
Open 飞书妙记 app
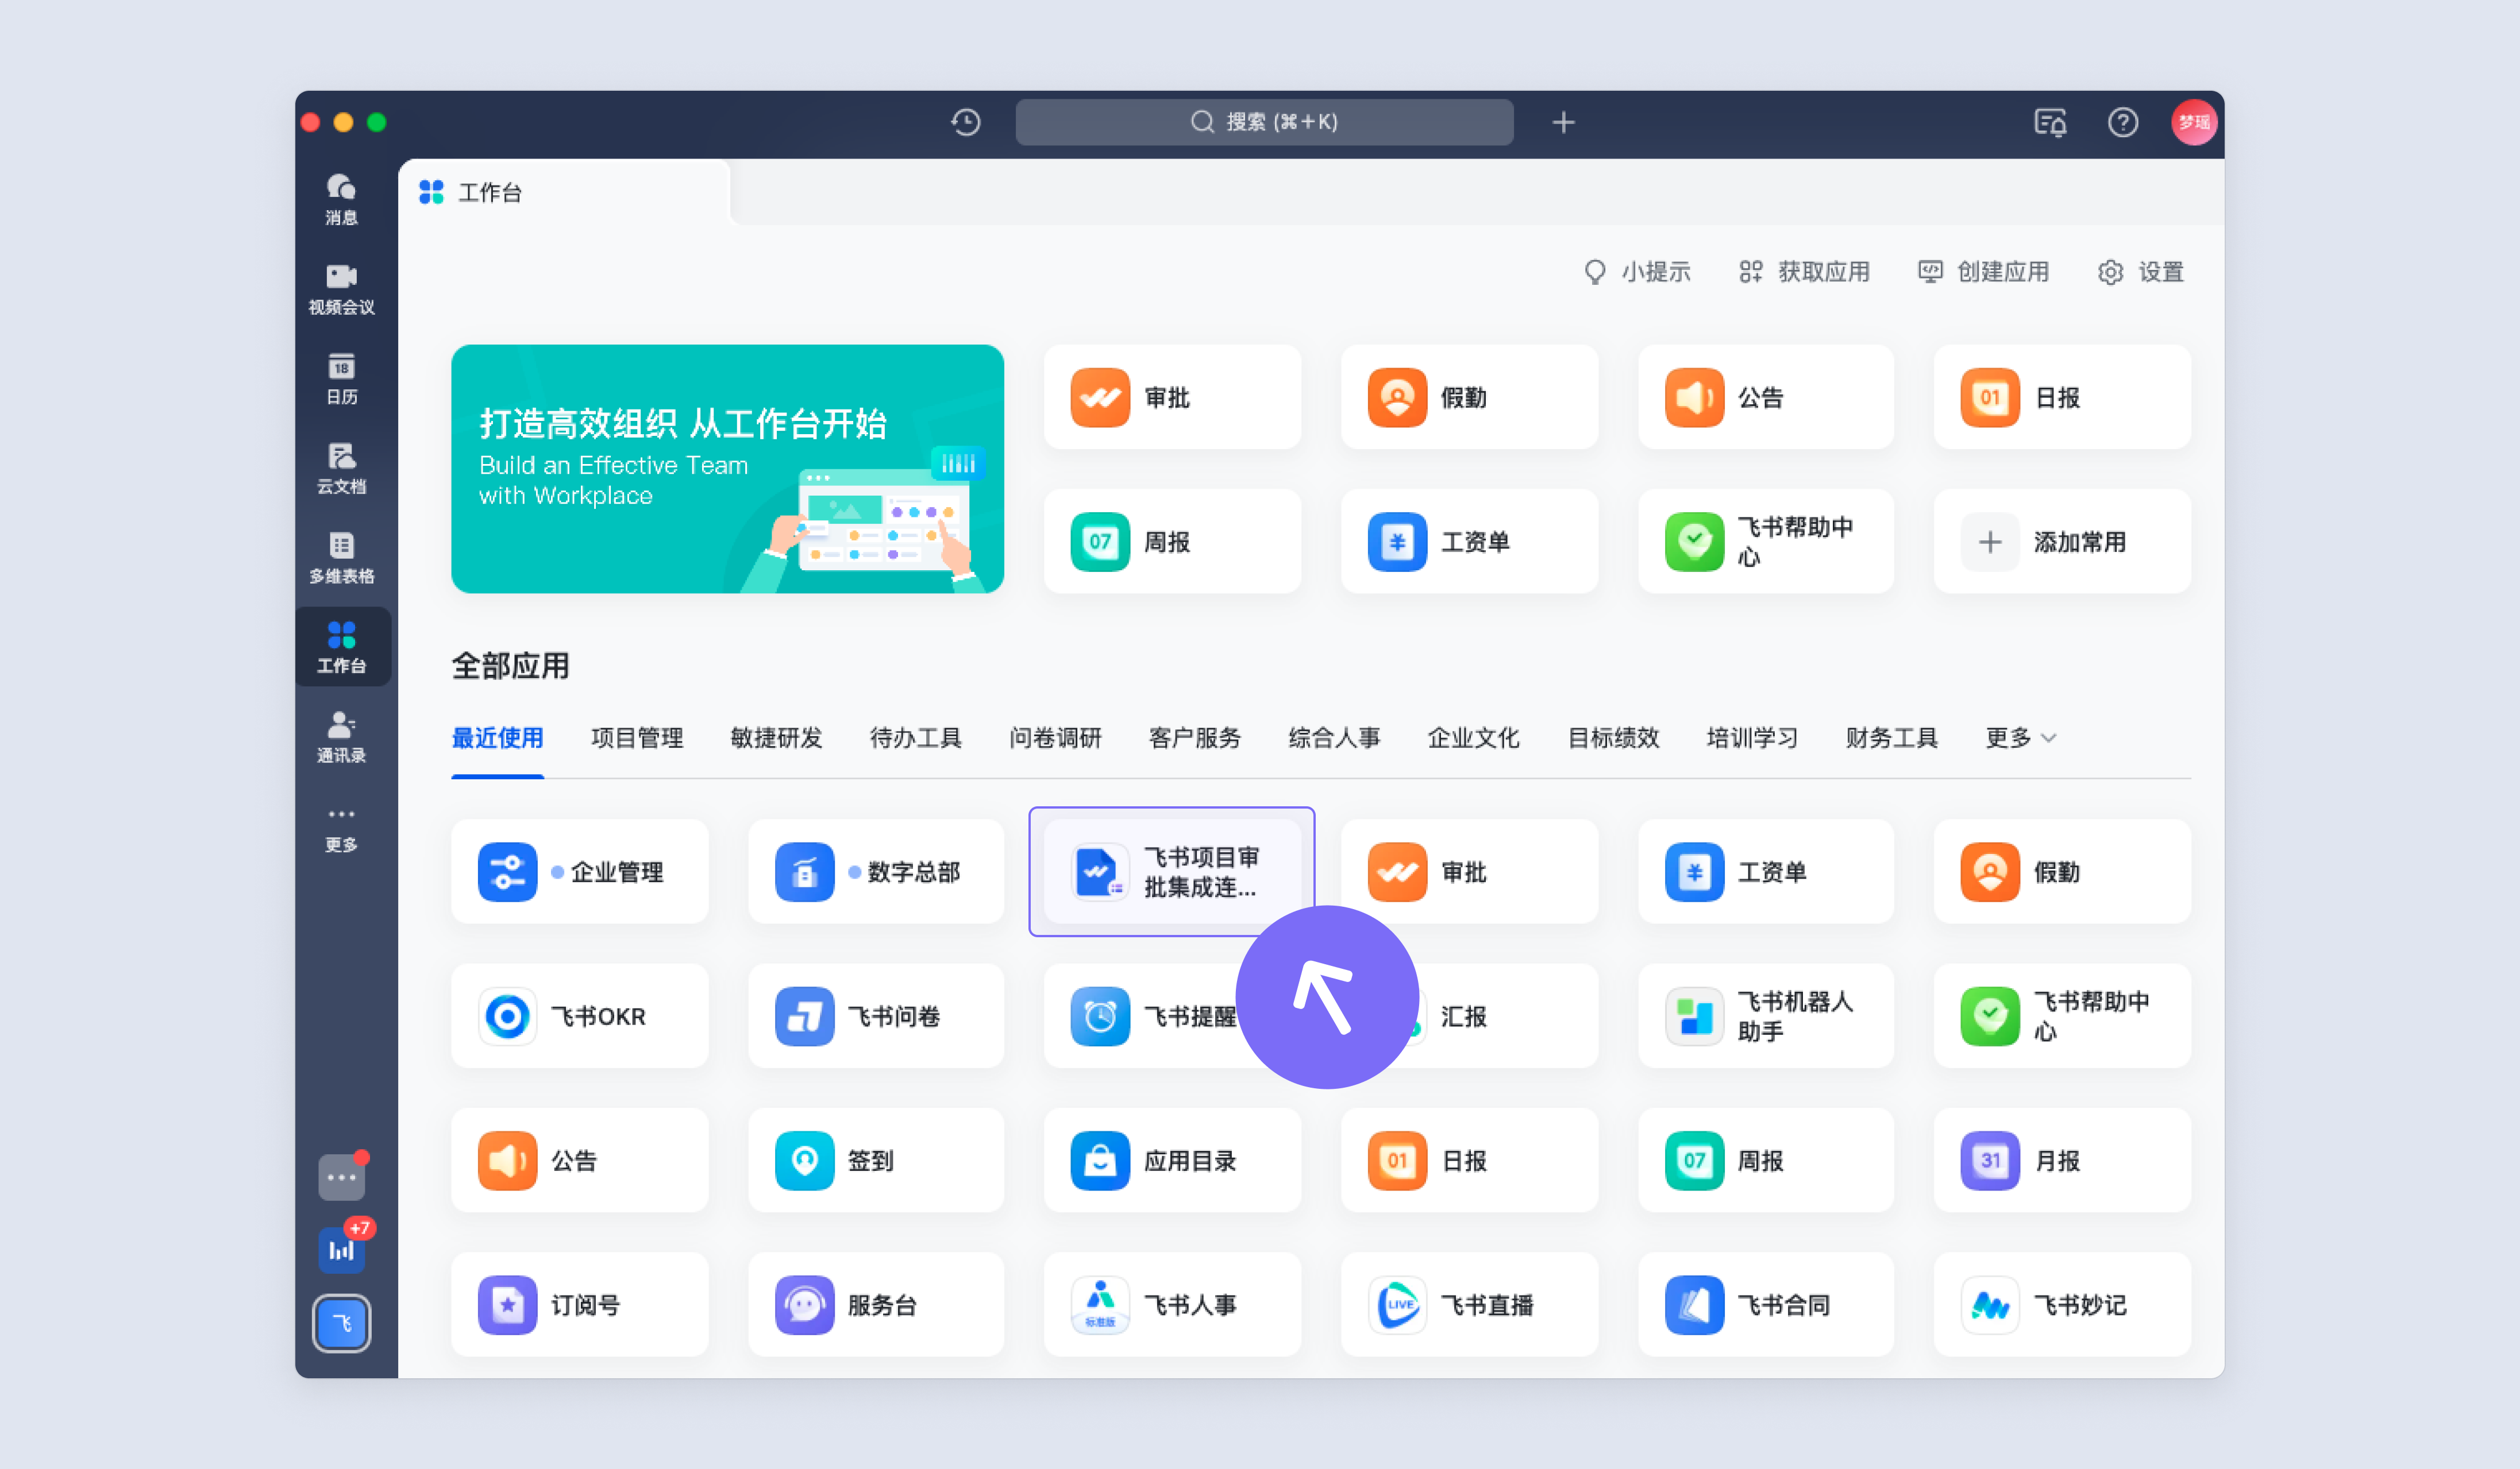(x=2062, y=1304)
